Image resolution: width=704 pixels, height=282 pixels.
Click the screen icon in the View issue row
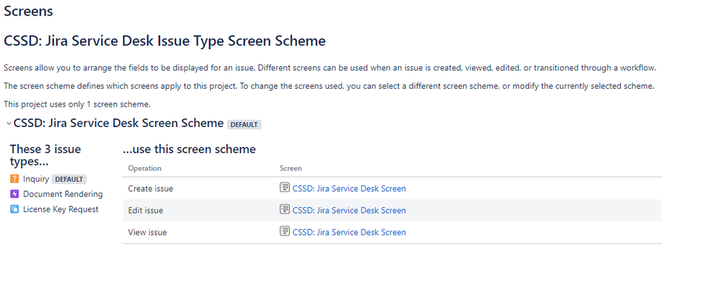click(285, 231)
